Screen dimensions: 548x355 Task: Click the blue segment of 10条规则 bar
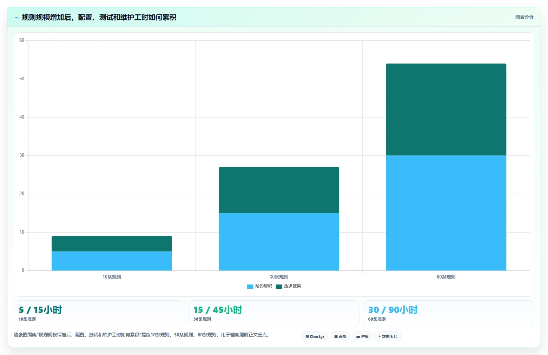(x=112, y=261)
